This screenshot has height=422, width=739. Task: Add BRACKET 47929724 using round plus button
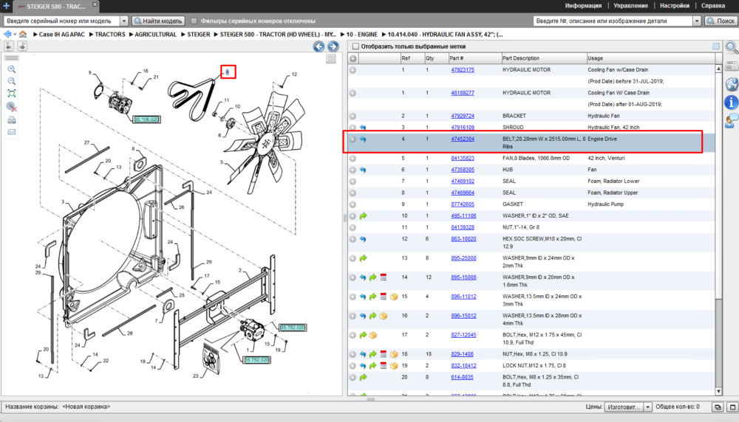click(x=353, y=117)
